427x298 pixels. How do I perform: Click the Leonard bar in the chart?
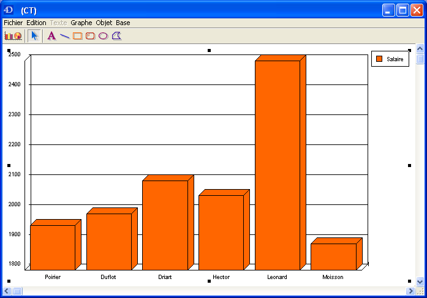(x=277, y=165)
